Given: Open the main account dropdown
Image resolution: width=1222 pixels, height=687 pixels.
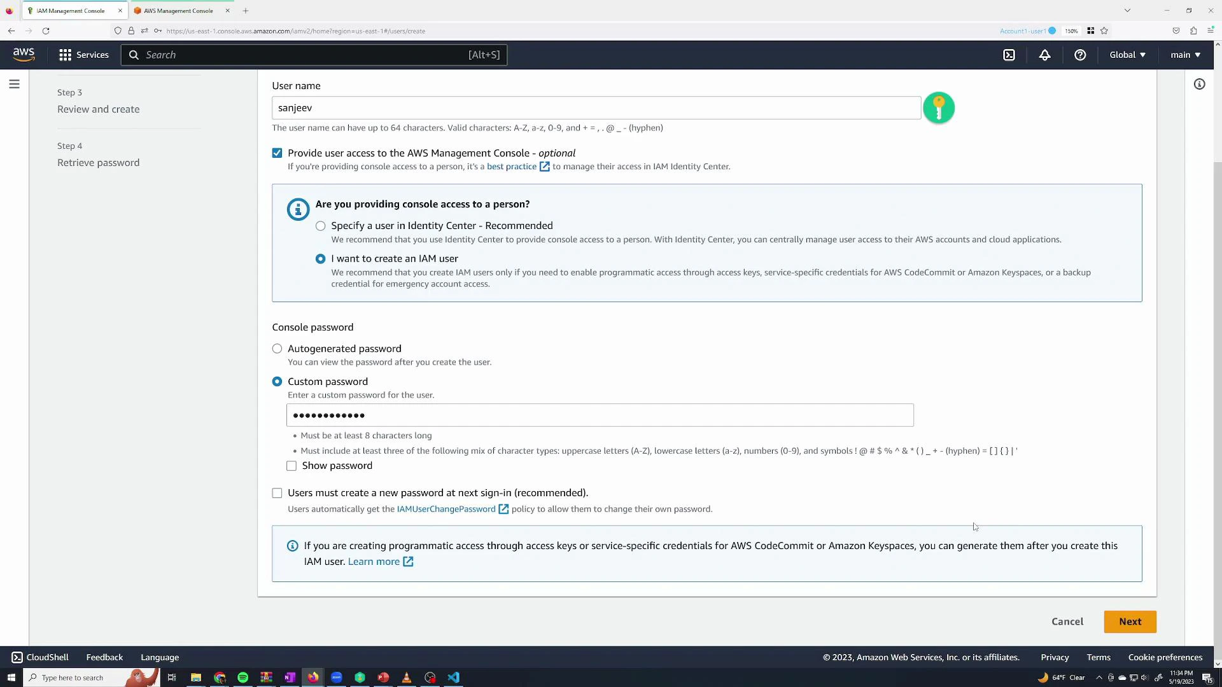Looking at the screenshot, I should click(x=1184, y=55).
